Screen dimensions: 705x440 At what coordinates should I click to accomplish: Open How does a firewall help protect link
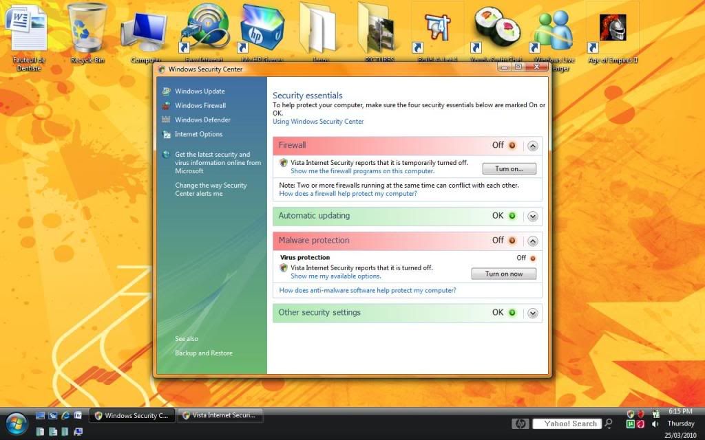[x=348, y=193]
